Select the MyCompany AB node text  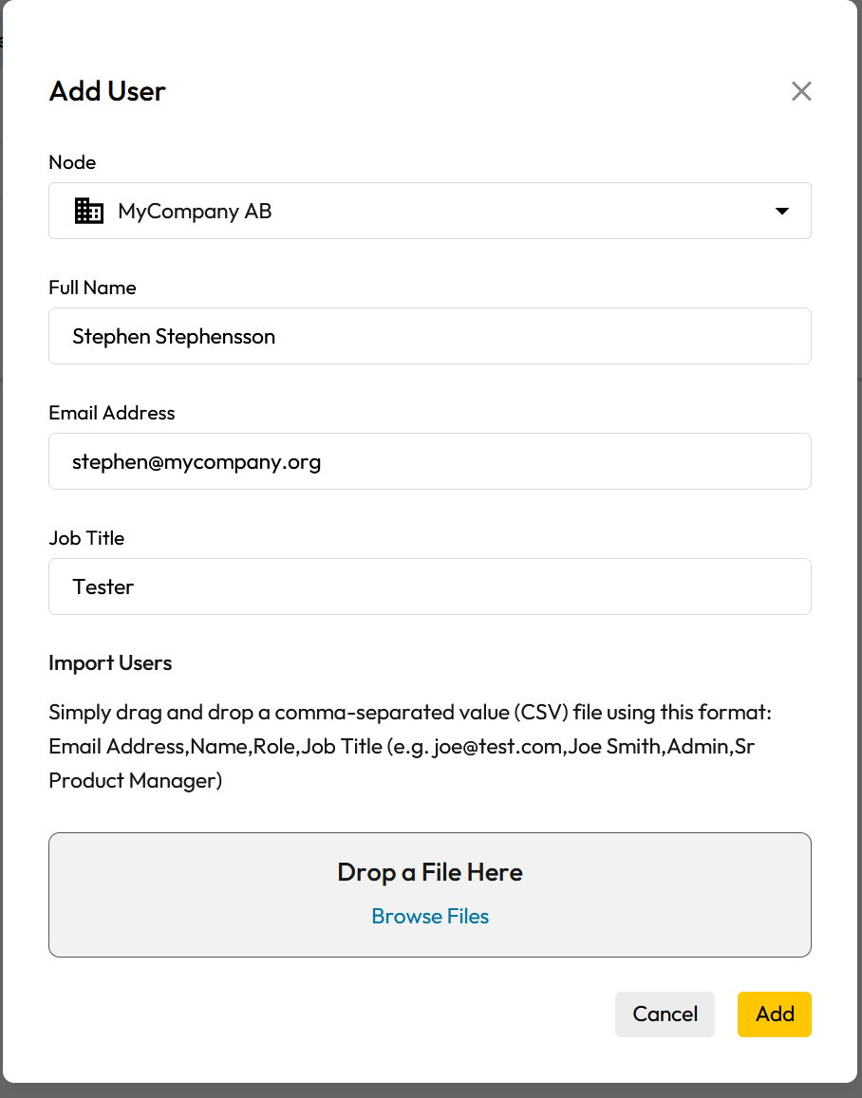[x=195, y=211]
